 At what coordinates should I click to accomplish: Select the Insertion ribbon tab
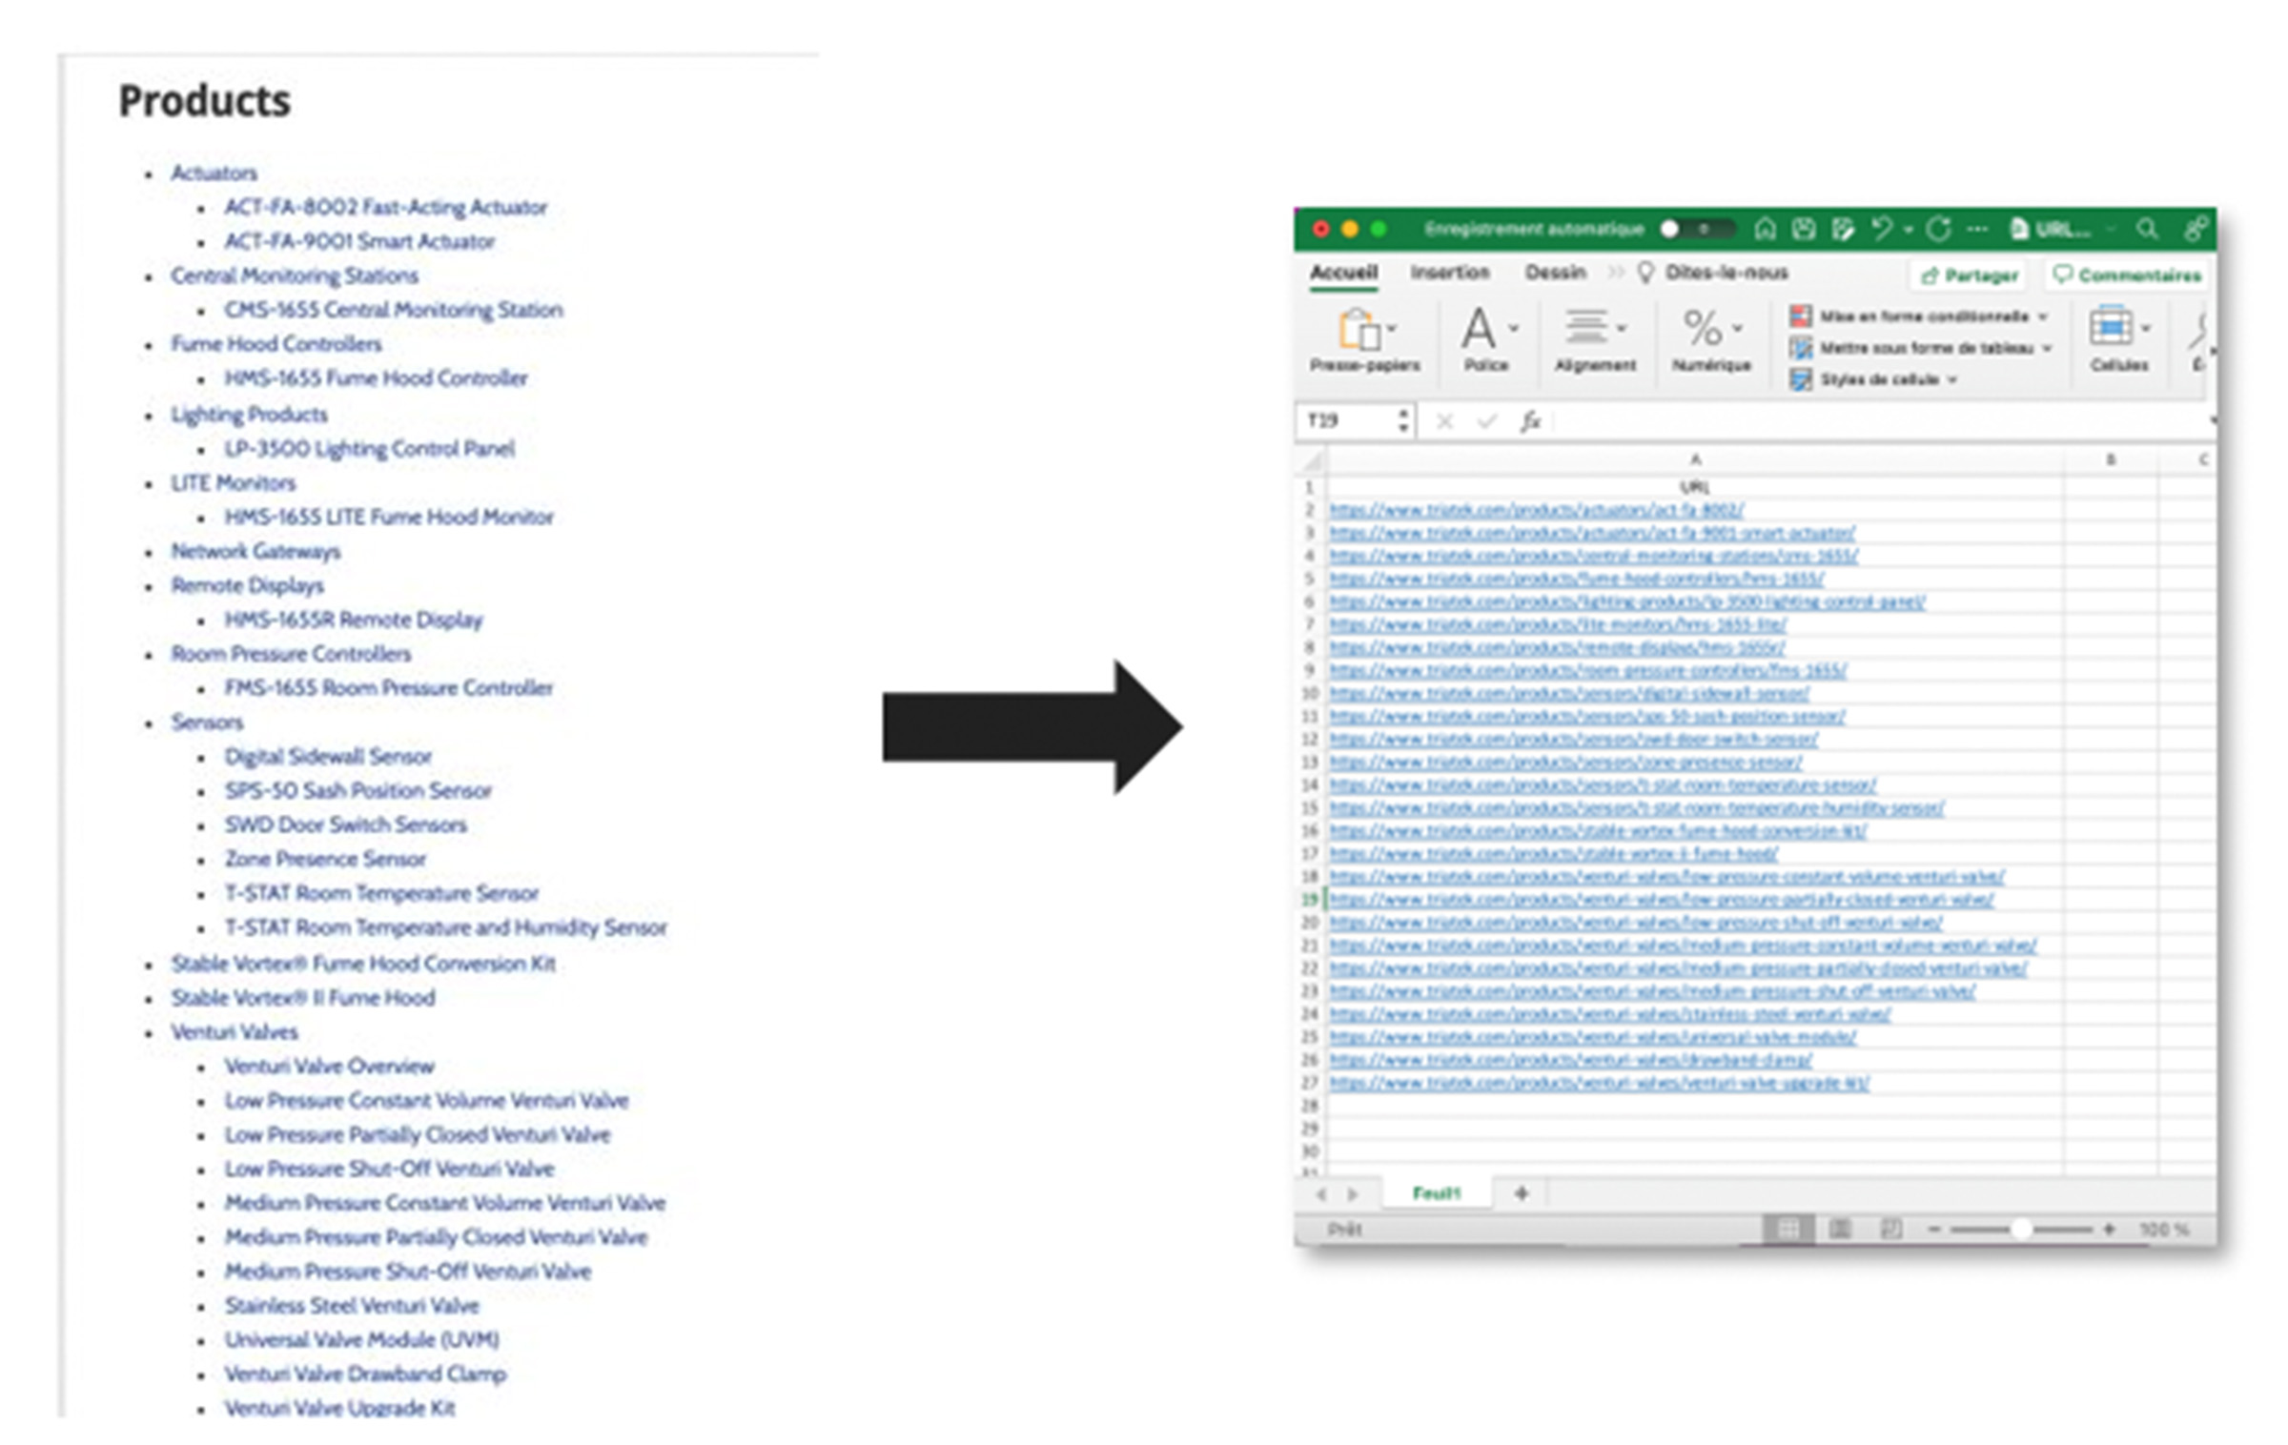coord(1450,273)
